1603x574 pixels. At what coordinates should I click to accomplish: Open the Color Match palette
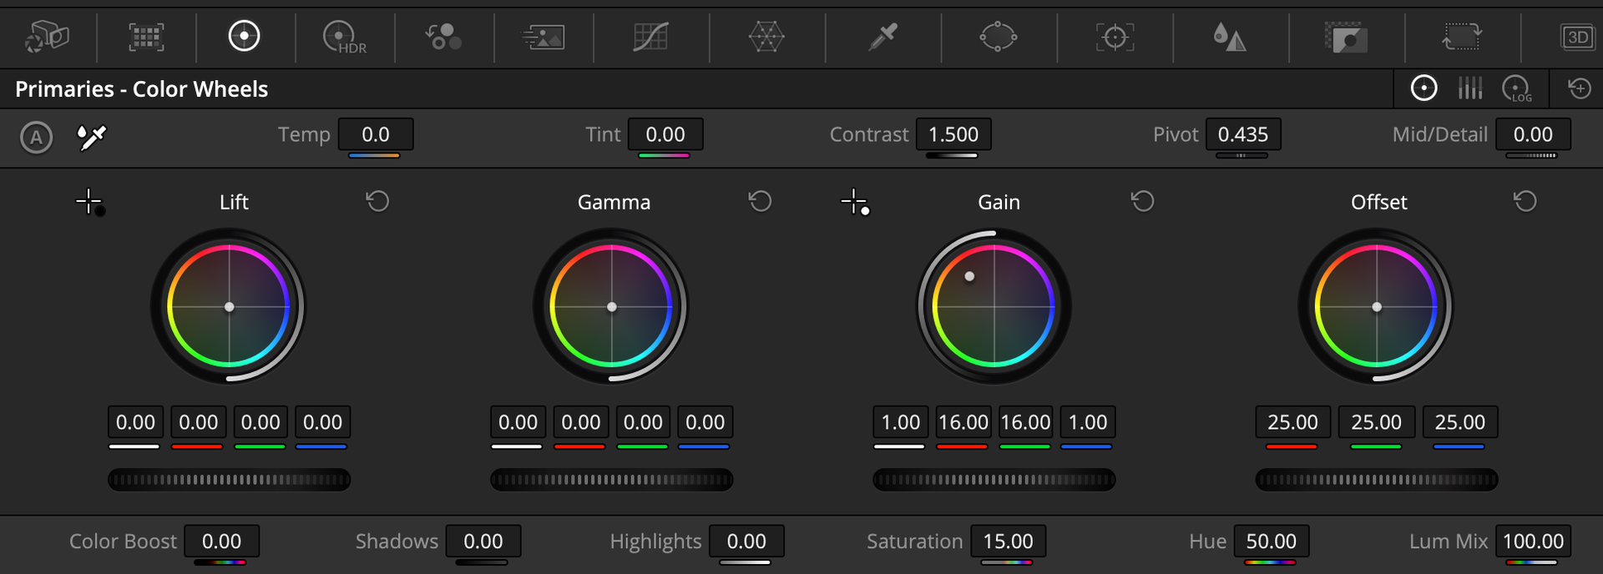pyautogui.click(x=146, y=37)
